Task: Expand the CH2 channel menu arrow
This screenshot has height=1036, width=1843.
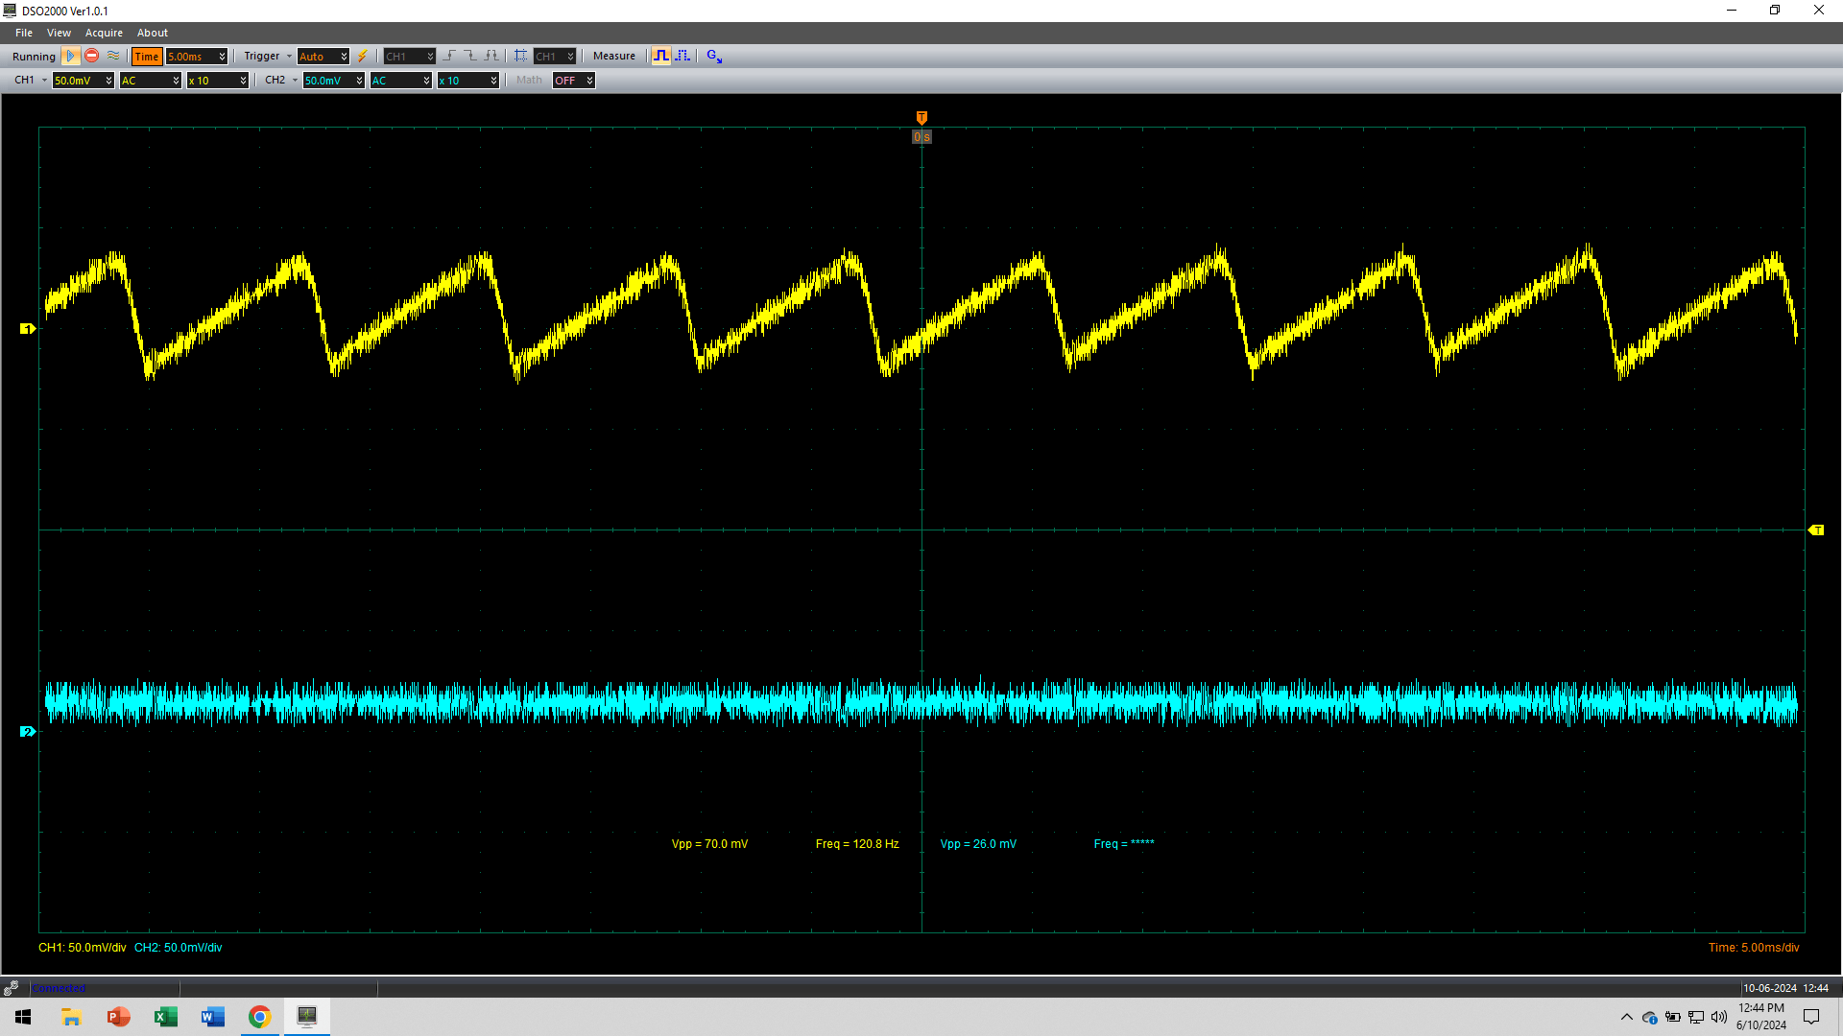Action: tap(295, 81)
